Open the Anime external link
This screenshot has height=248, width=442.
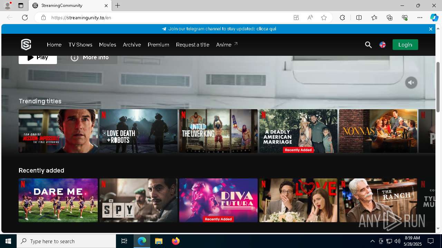pos(227,44)
